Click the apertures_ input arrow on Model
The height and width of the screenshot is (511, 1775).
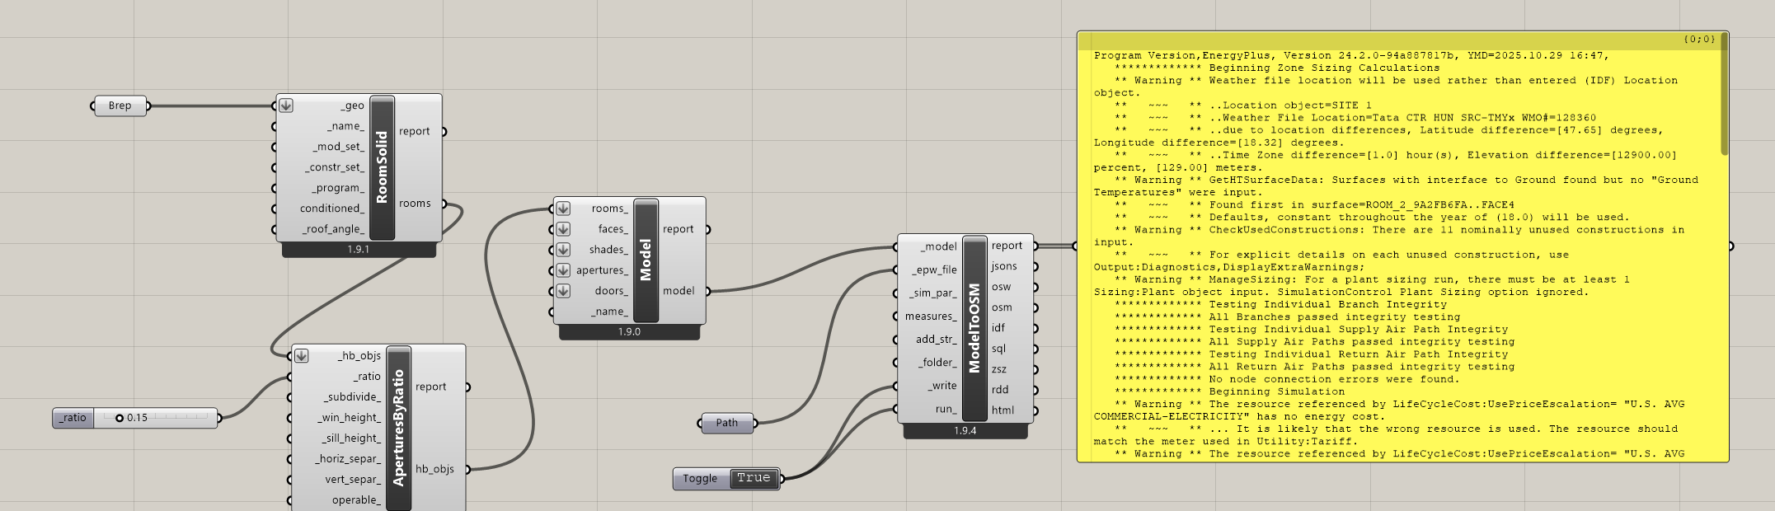click(563, 270)
